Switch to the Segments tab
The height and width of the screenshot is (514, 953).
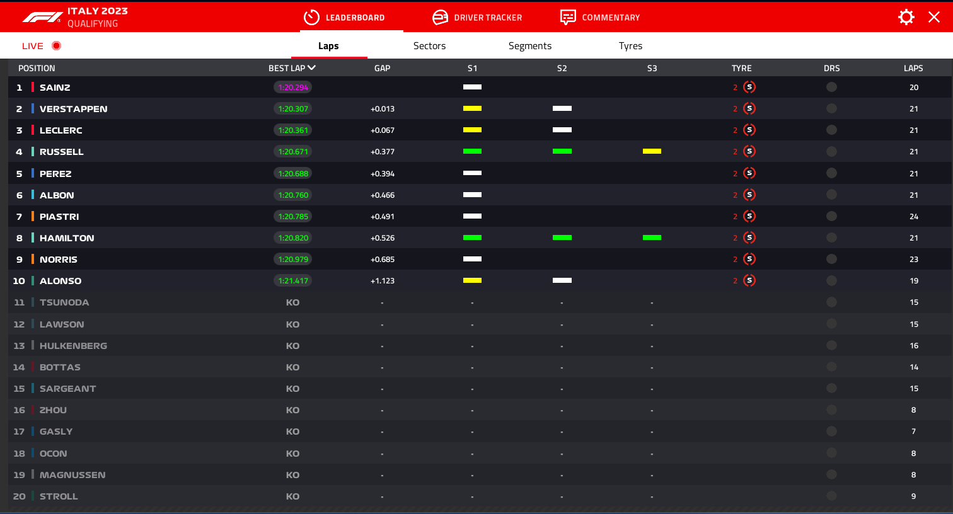[x=530, y=45]
